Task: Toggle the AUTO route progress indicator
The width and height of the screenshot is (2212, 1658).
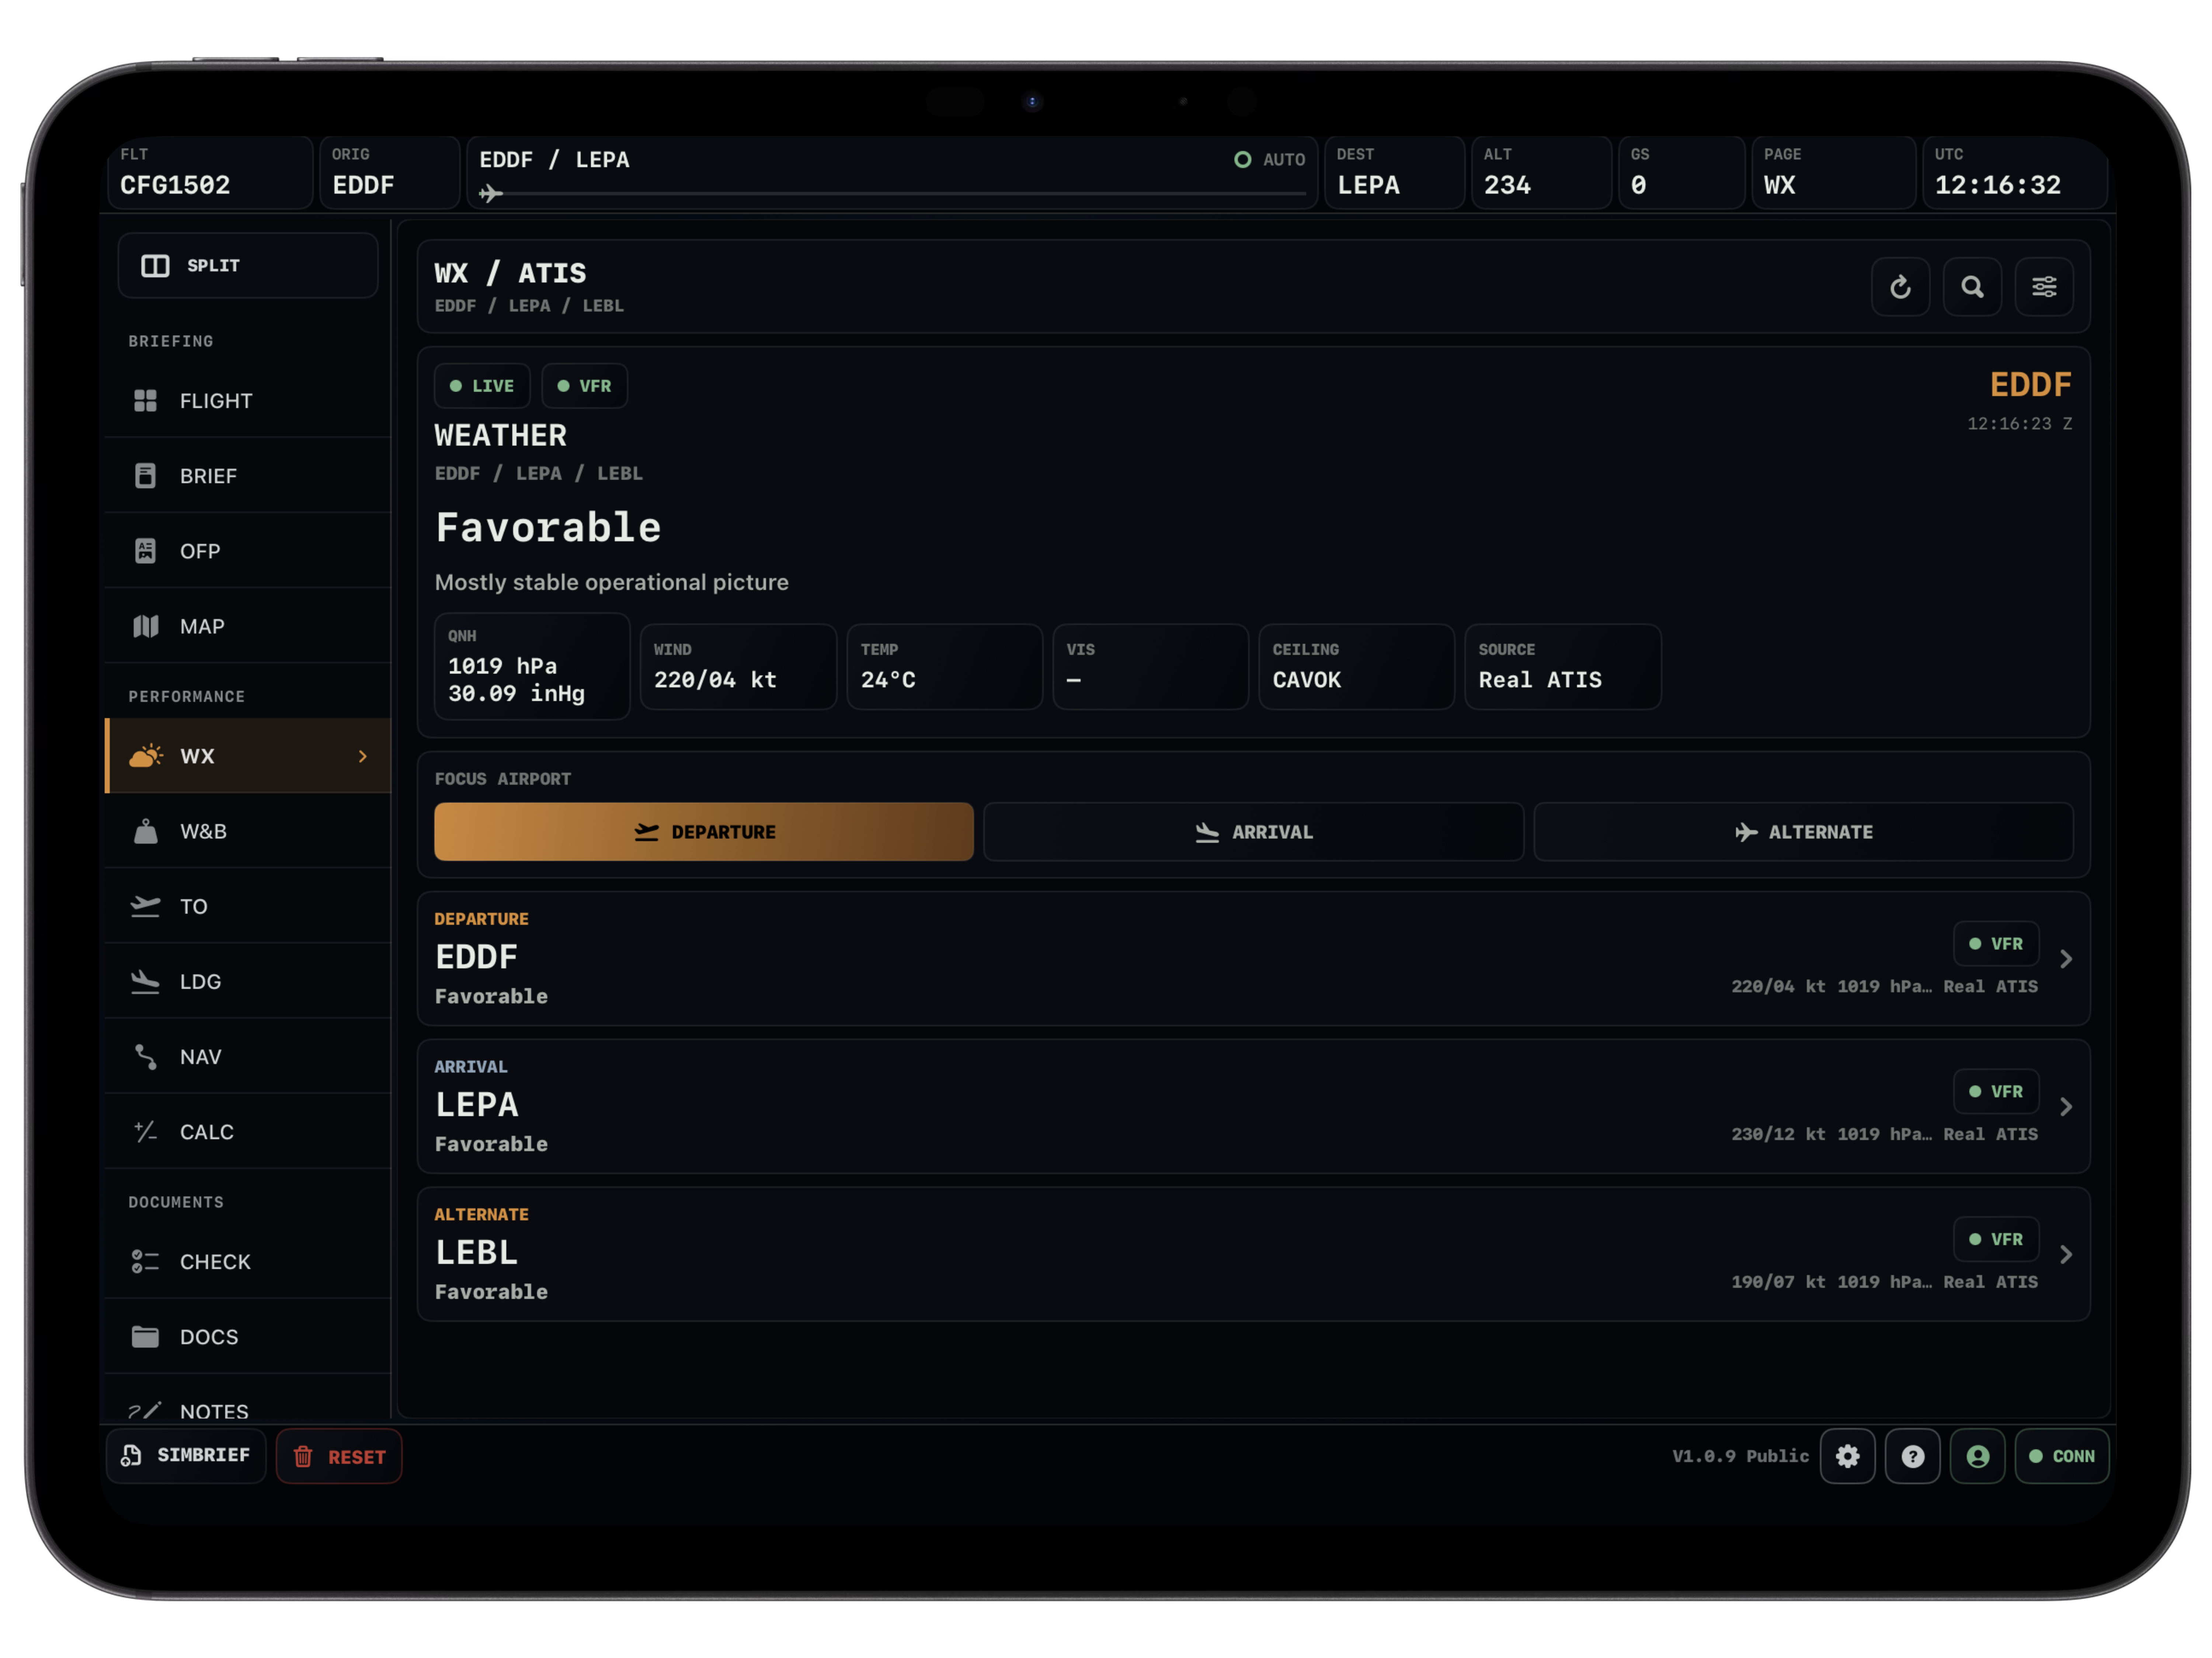Action: (1270, 160)
